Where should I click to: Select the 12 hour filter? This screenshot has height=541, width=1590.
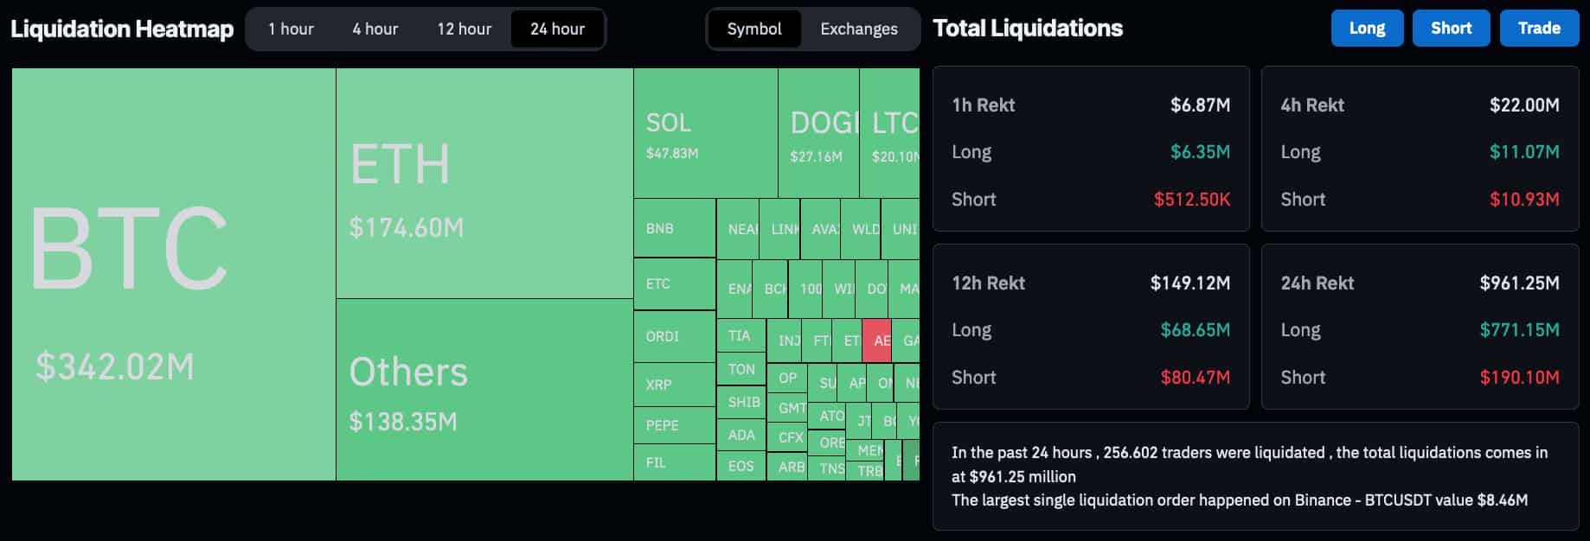465,29
